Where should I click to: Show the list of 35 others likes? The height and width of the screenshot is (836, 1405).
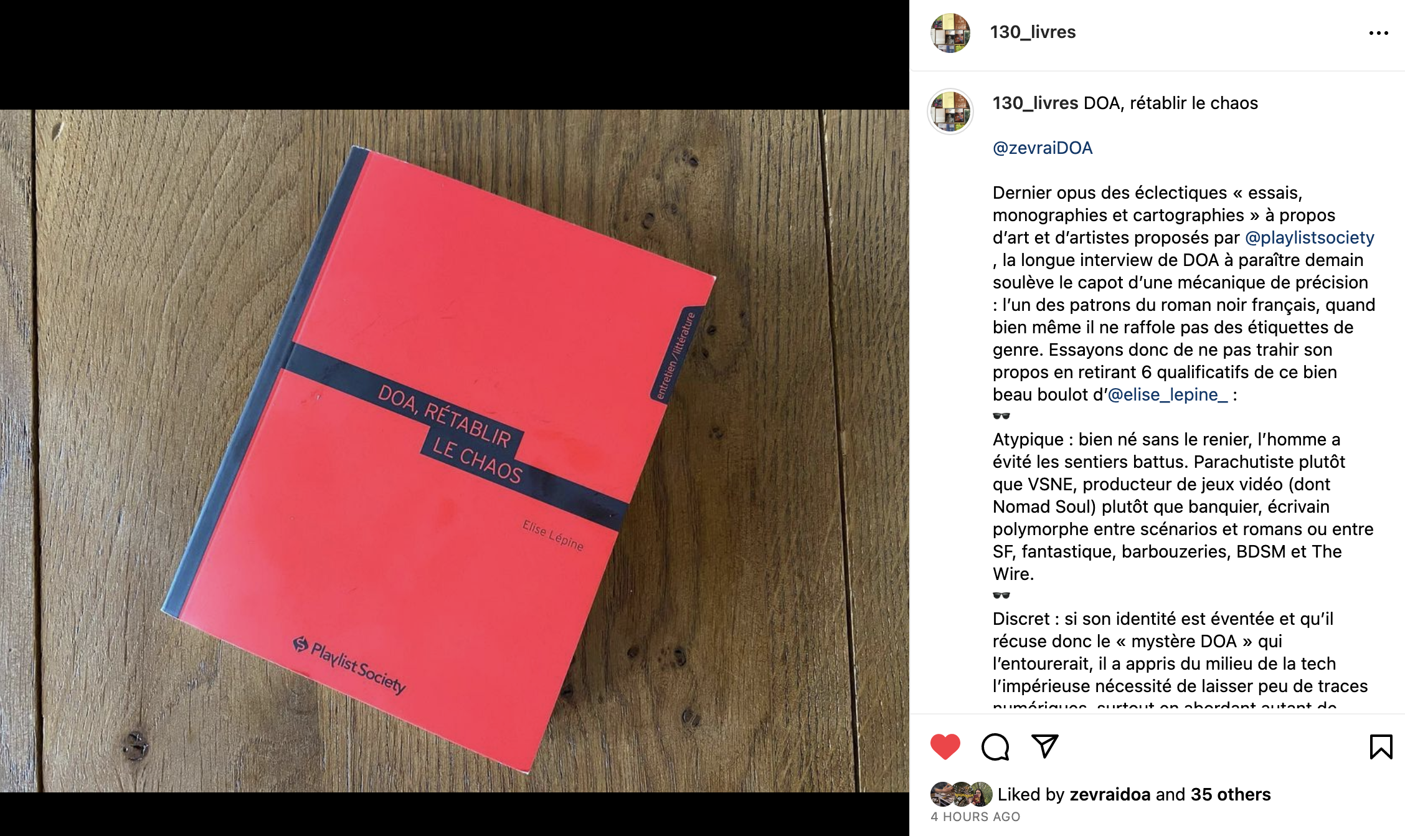(x=1231, y=794)
